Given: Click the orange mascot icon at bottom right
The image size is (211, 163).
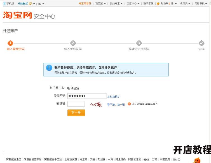Looking at the screenshot, I should (x=196, y=160).
